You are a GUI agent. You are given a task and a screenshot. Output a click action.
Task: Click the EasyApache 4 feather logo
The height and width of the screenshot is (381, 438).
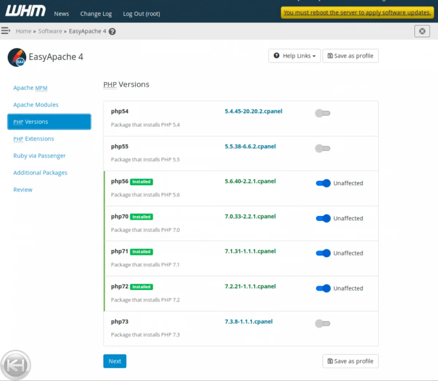pyautogui.click(x=17, y=57)
